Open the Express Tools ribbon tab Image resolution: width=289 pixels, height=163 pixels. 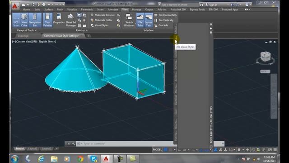coord(197,10)
